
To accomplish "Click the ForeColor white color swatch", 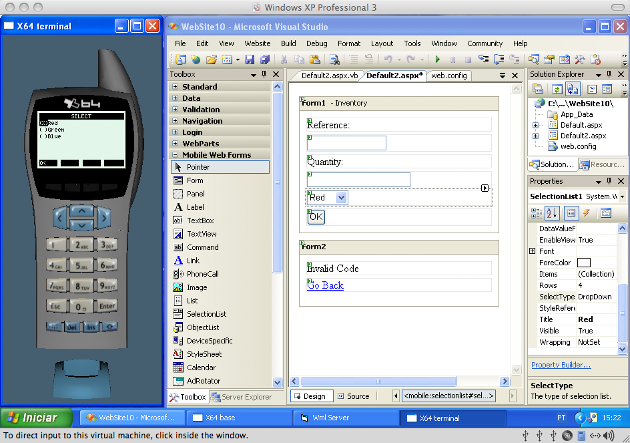I will 584,263.
